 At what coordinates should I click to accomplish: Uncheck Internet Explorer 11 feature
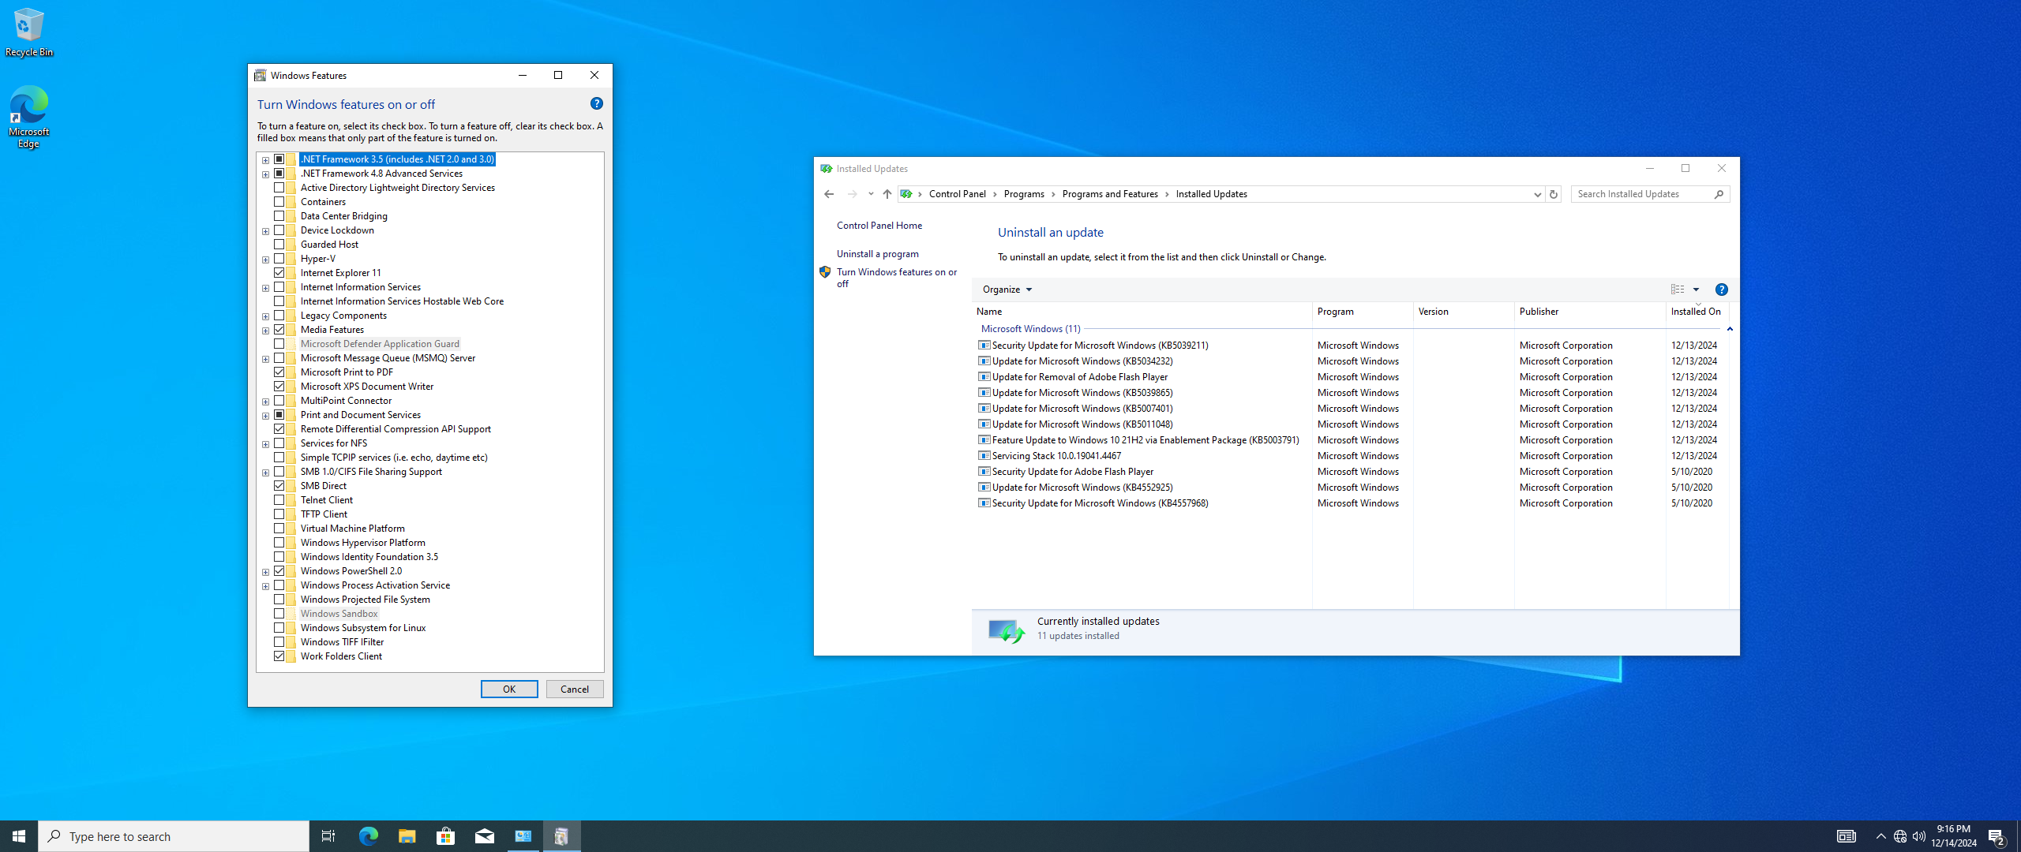279,273
